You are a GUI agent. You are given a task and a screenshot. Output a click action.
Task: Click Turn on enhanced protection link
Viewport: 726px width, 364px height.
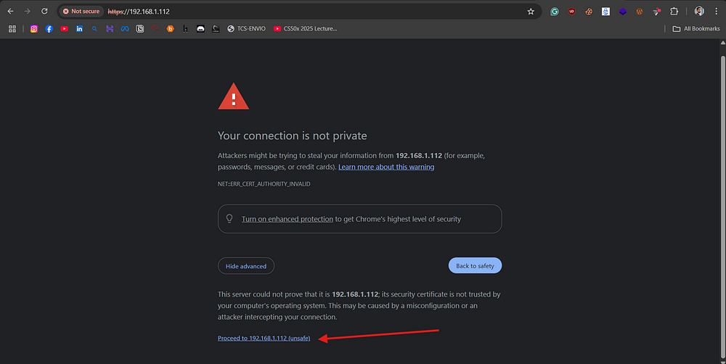(287, 219)
